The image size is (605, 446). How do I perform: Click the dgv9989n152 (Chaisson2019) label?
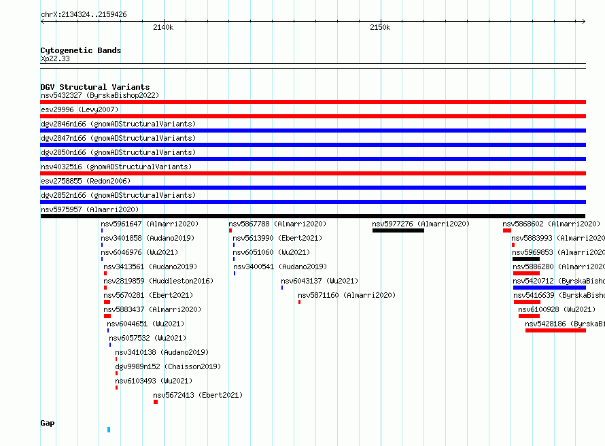tap(168, 366)
